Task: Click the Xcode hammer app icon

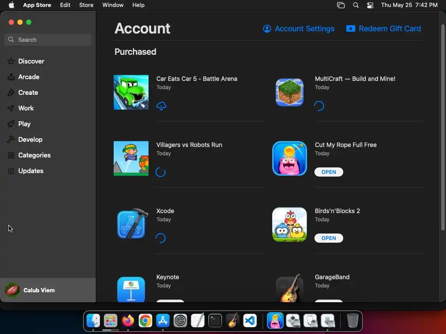Action: tap(132, 224)
